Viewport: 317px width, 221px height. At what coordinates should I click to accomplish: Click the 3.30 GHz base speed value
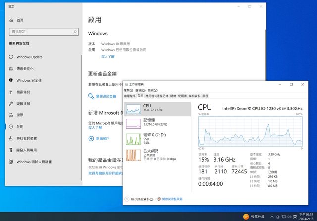pos(274,154)
